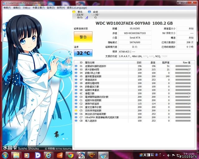This screenshot has height=159, width=199.
Task: Click the status dot for attribute 0A
Action: [76, 87]
